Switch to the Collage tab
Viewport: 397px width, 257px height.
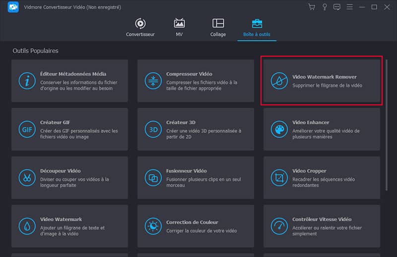click(x=218, y=28)
